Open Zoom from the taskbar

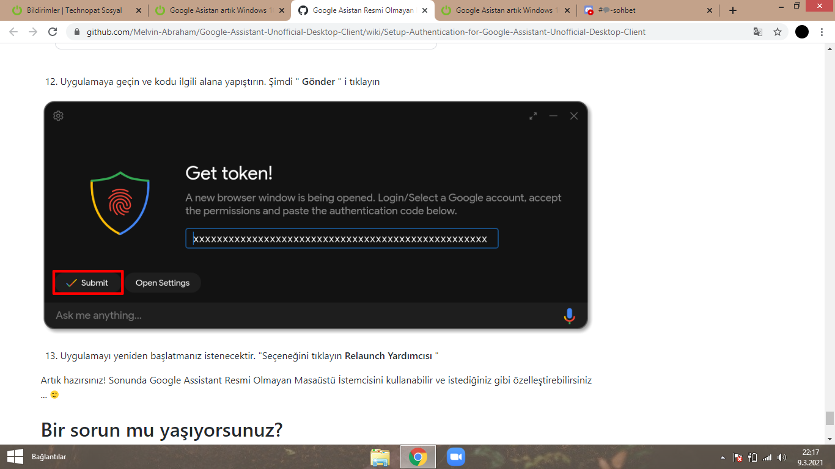coord(456,457)
